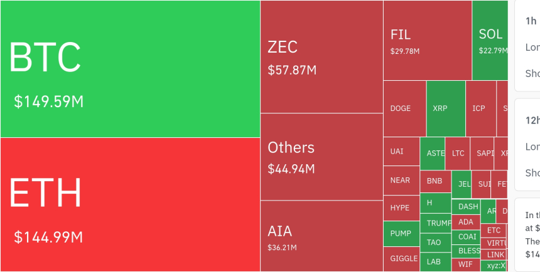Screen dimensions: 540x272
Task: Select the AIA heatmap tile
Action: (321, 236)
